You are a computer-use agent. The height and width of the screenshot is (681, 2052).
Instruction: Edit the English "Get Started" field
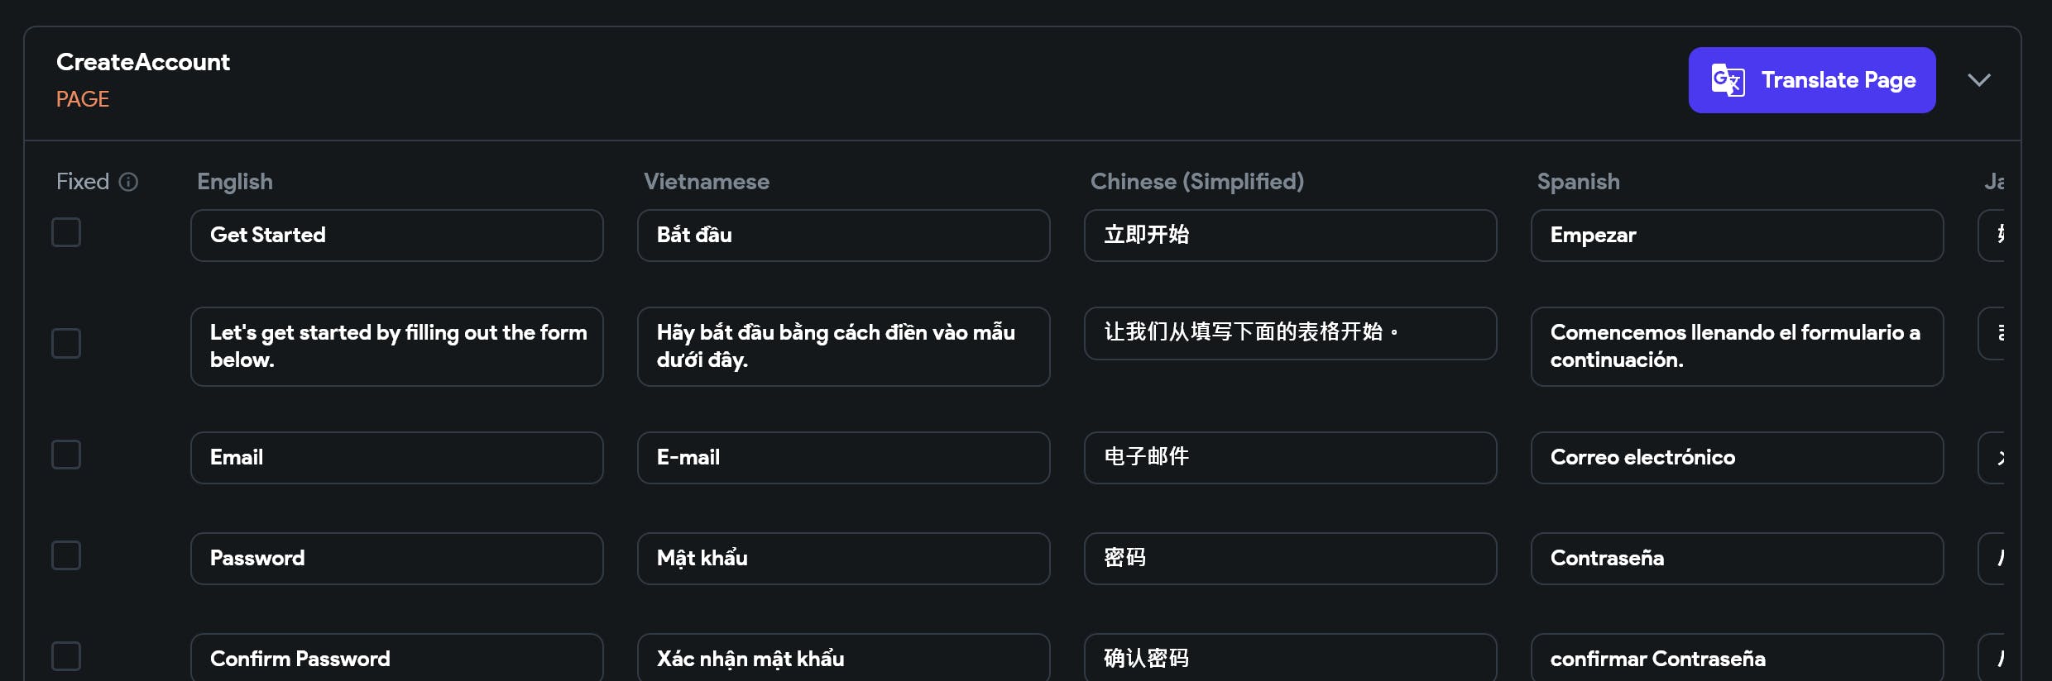point(396,236)
